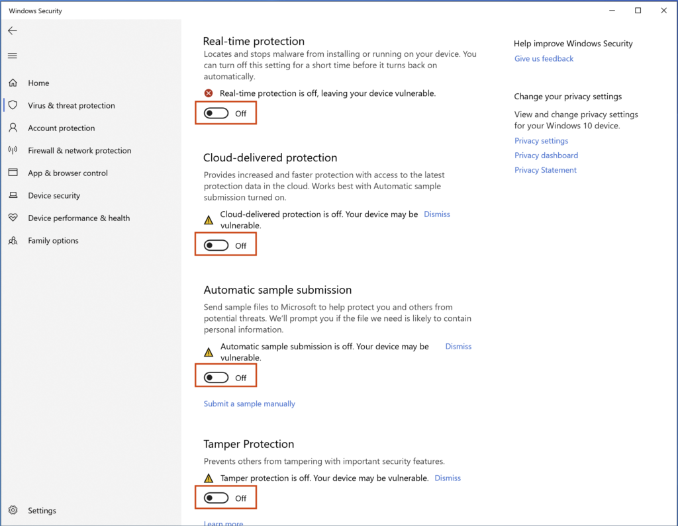Screen dimensions: 678x526
Task: Open the Give us feedback link
Action: pos(544,59)
